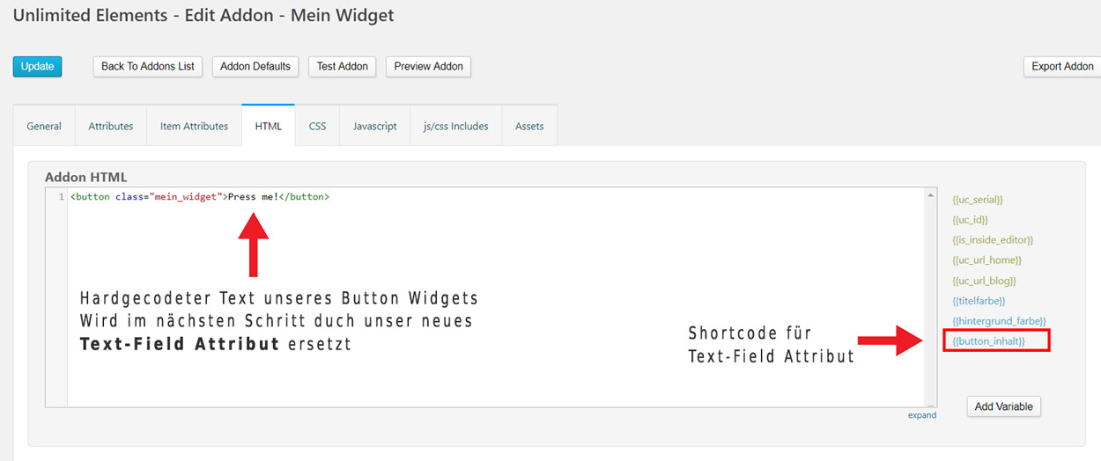Expand the HTML editor via expand link
The image size is (1101, 461).
pyautogui.click(x=922, y=415)
